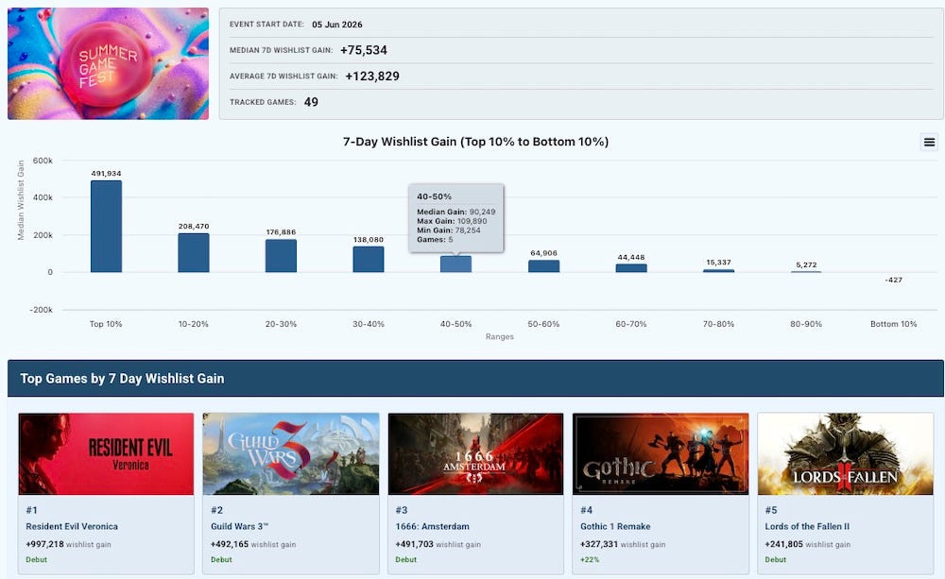Click the Top Games by 7 Day heading

(122, 379)
